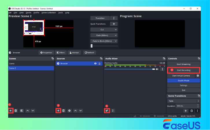Remove scene transition trash icon
Viewport: 210px width, 130px height.
[191, 111]
